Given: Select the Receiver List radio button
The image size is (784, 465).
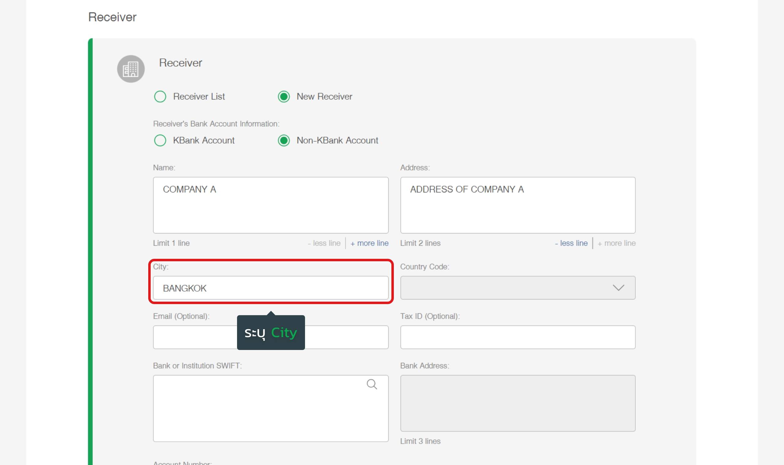Looking at the screenshot, I should [160, 96].
